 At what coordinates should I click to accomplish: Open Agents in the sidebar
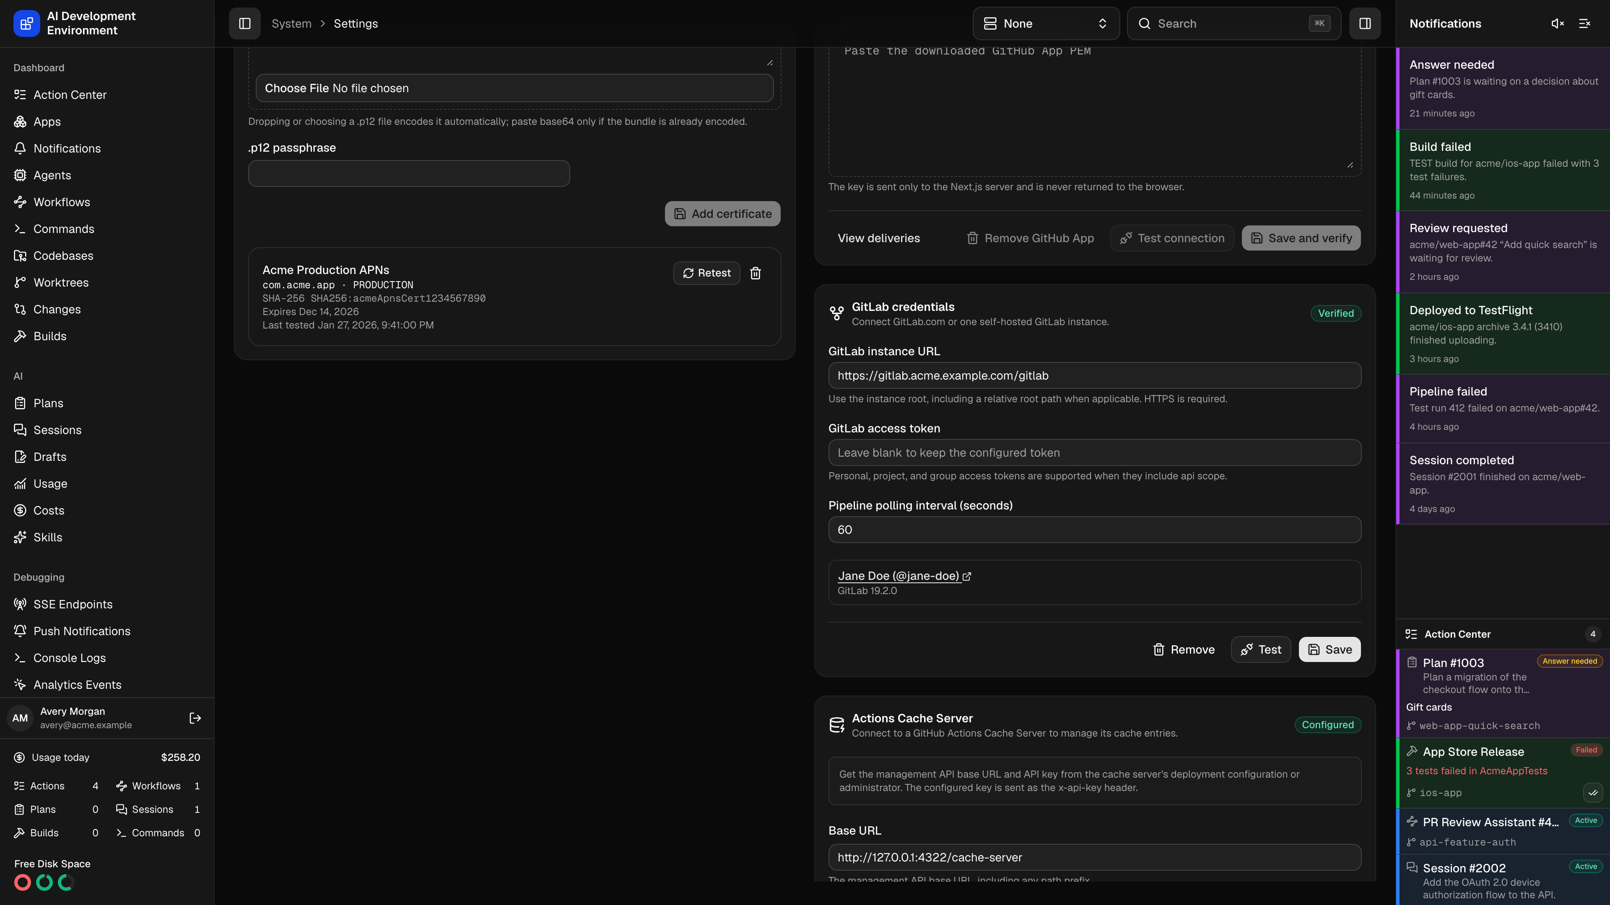pos(107,176)
